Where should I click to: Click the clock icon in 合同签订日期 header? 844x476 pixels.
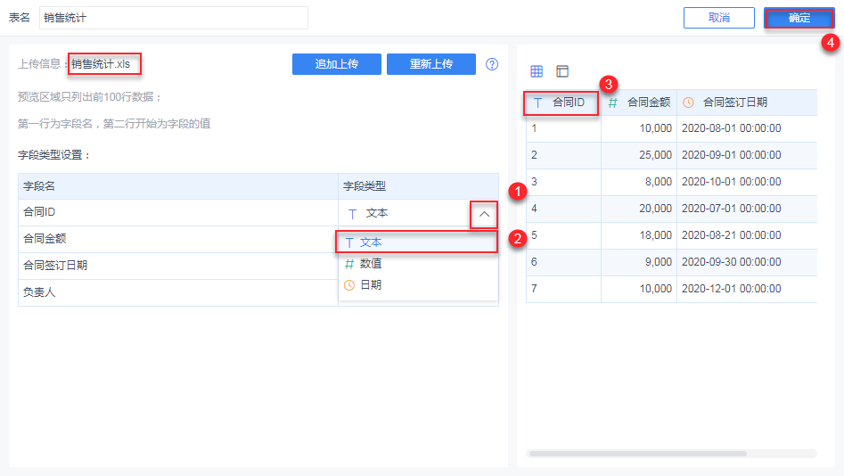point(688,103)
